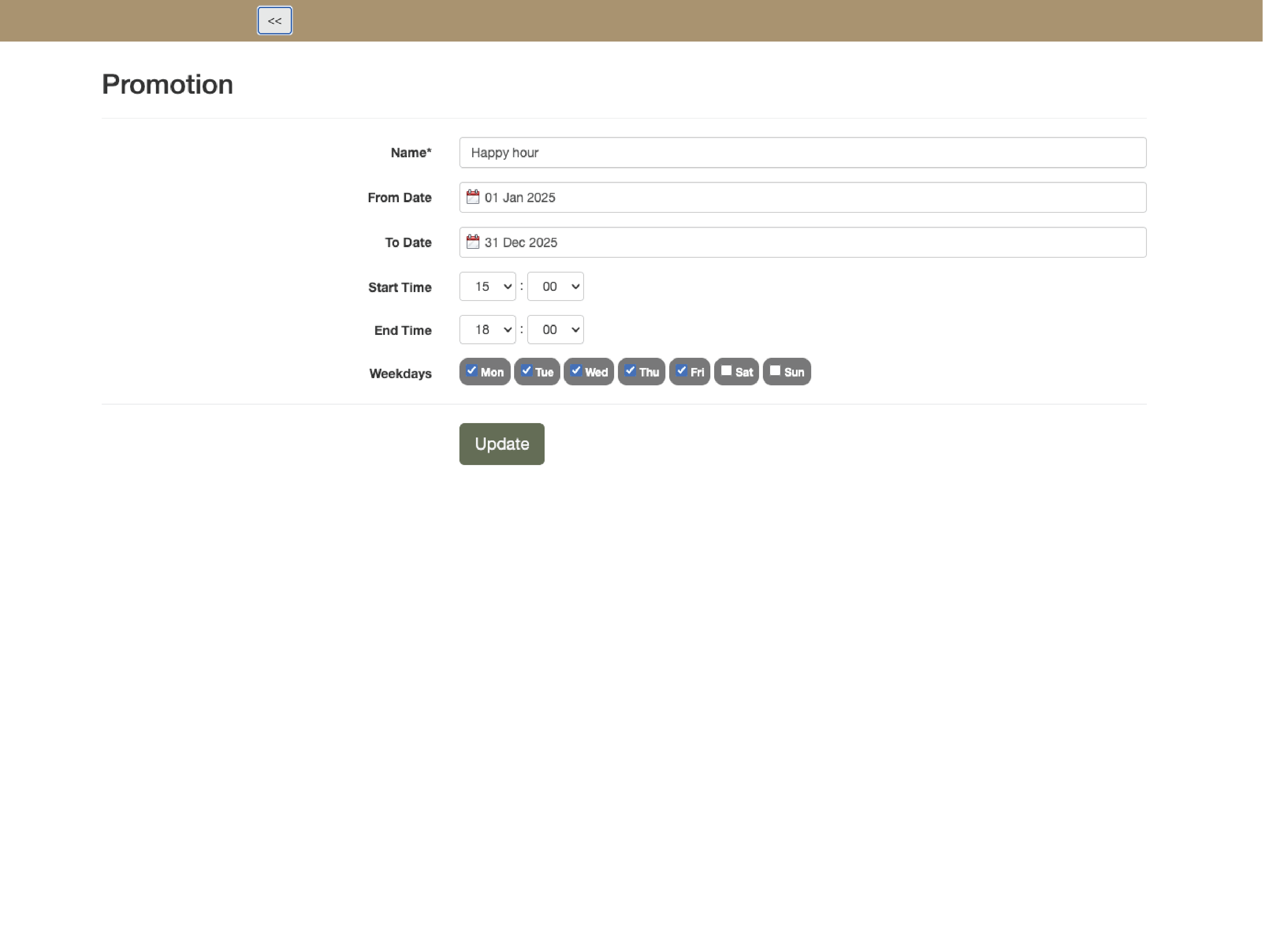The height and width of the screenshot is (950, 1263).
Task: Open the Start Time minute dropdown
Action: click(555, 286)
